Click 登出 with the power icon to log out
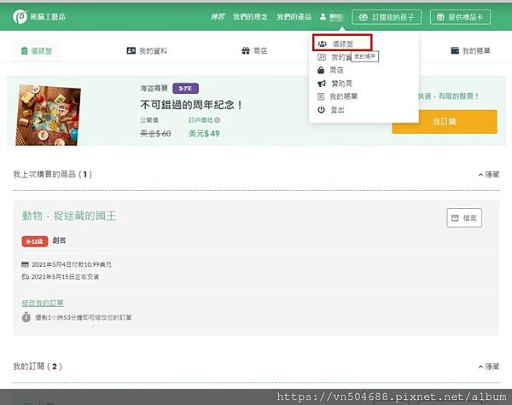This screenshot has height=405, width=512. [331, 110]
